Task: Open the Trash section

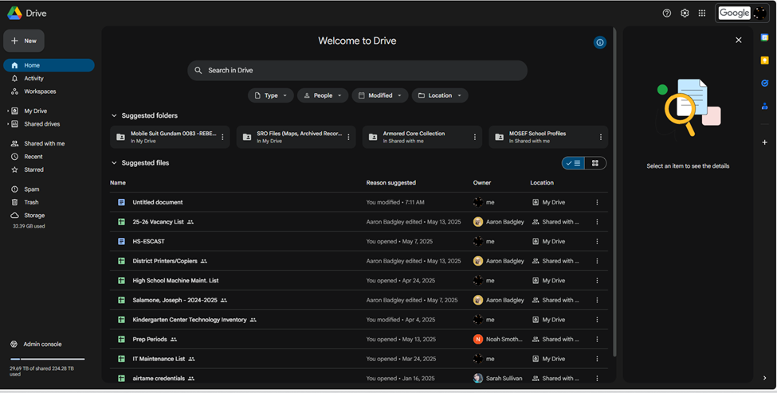Action: point(31,202)
